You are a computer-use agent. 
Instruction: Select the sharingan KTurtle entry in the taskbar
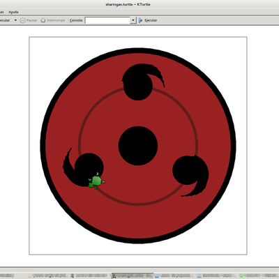click(x=133, y=276)
